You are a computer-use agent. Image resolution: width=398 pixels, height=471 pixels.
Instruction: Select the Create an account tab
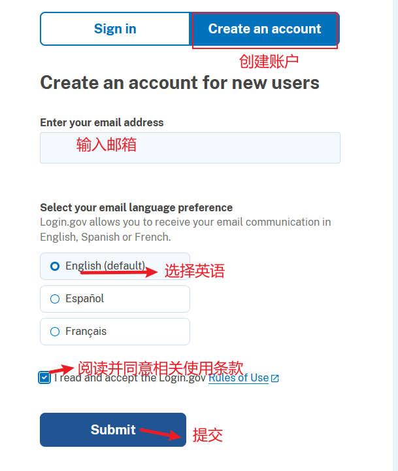tap(265, 29)
